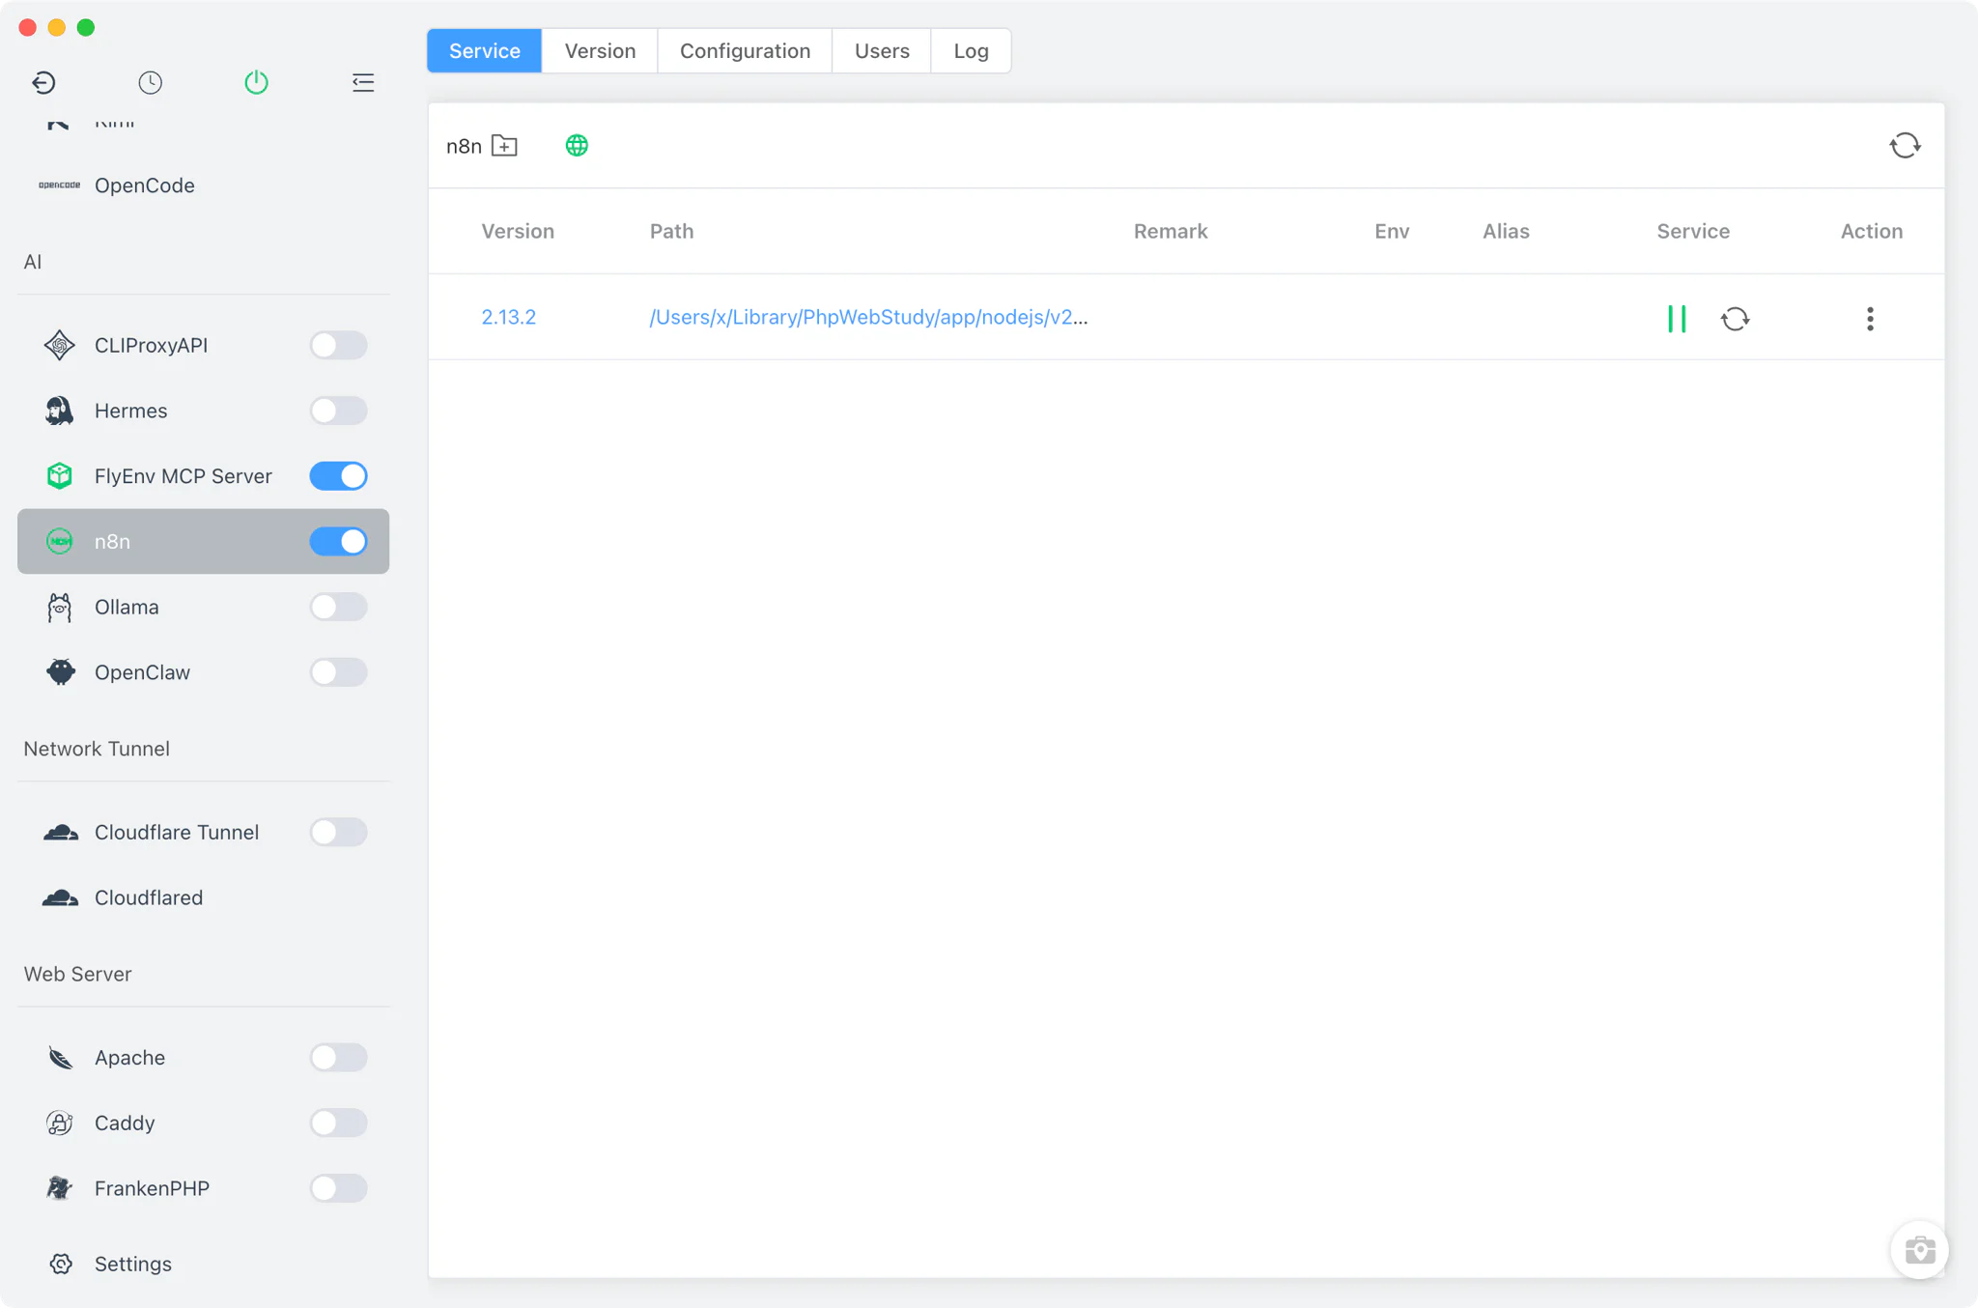This screenshot has height=1308, width=1978.
Task: Select Ollama label in the sidebar
Action: [127, 608]
